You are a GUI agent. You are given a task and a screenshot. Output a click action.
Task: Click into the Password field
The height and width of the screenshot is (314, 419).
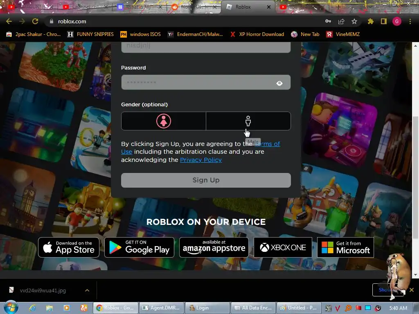pyautogui.click(x=206, y=82)
